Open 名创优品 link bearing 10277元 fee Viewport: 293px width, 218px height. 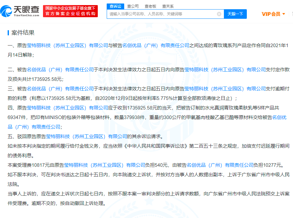pos(220,165)
